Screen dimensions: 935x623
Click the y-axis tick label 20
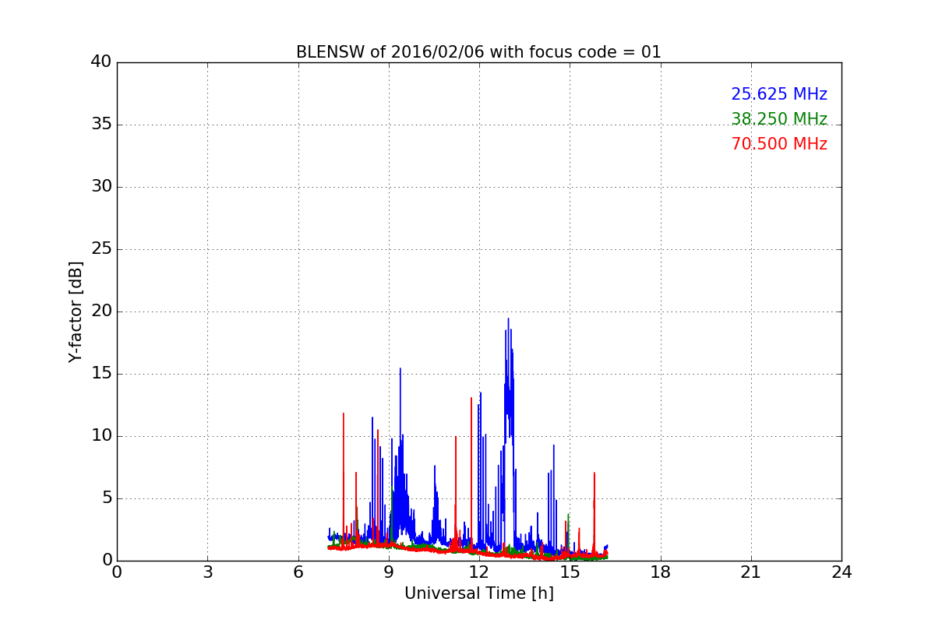101,311
